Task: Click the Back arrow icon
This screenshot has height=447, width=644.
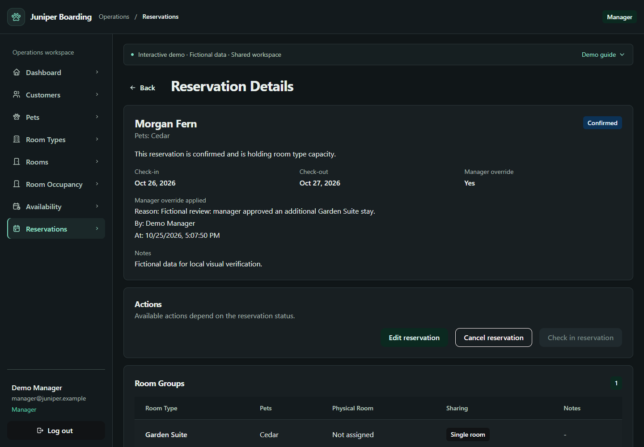Action: click(x=133, y=88)
